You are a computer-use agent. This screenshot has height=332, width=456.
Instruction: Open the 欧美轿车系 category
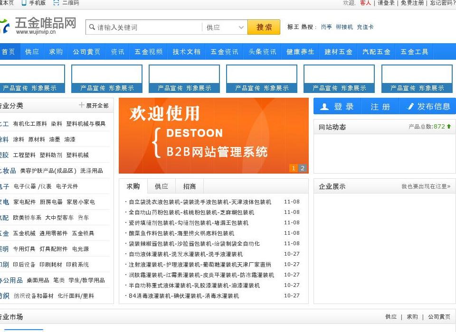(x=27, y=218)
